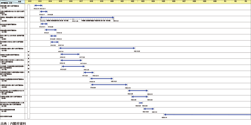Image resolution: width=251 pixels, height=125 pixels.
Task: Click the H26 year column header
Action: coord(174,1)
